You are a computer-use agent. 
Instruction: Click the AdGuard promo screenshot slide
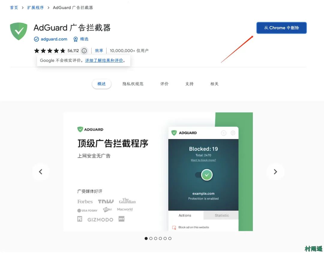(x=158, y=172)
